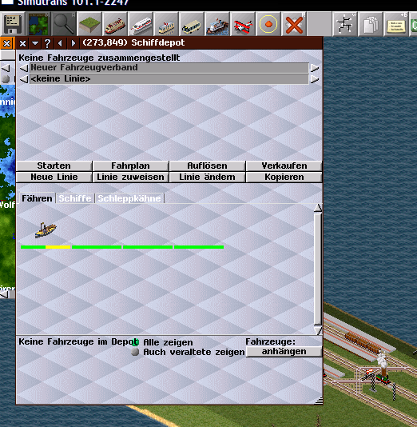Go to next depot with right arrow
417x427 pixels.
(x=73, y=43)
